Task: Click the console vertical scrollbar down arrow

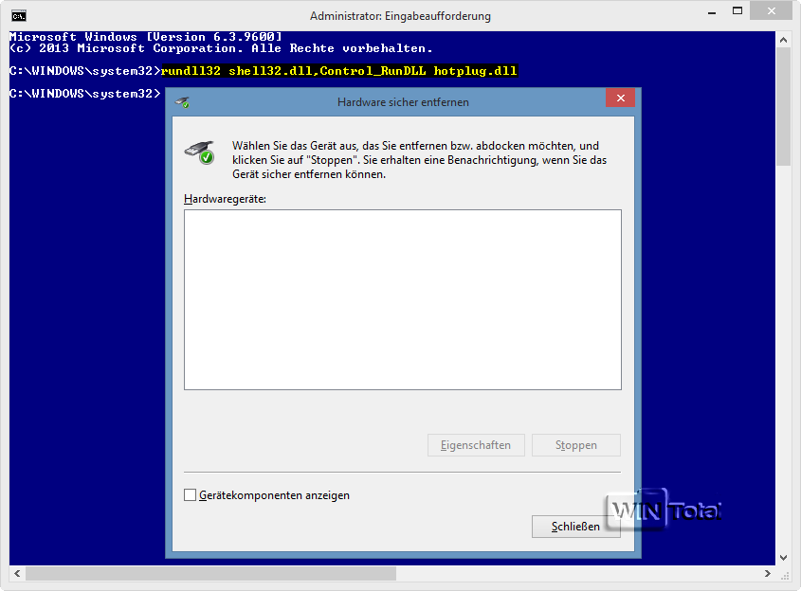Action: click(783, 557)
